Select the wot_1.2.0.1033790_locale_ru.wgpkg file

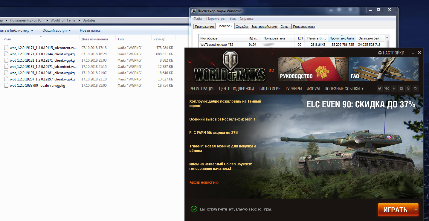(37, 86)
